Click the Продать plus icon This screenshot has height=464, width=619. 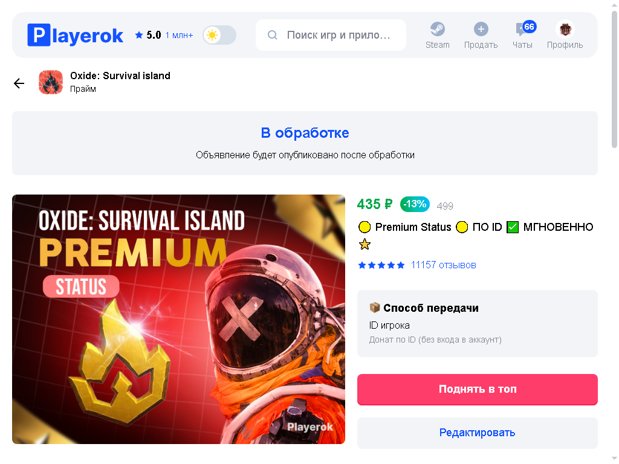[481, 29]
